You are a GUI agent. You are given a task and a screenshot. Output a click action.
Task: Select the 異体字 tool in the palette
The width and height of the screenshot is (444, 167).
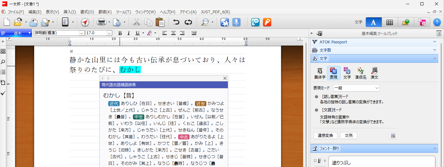coord(320,73)
